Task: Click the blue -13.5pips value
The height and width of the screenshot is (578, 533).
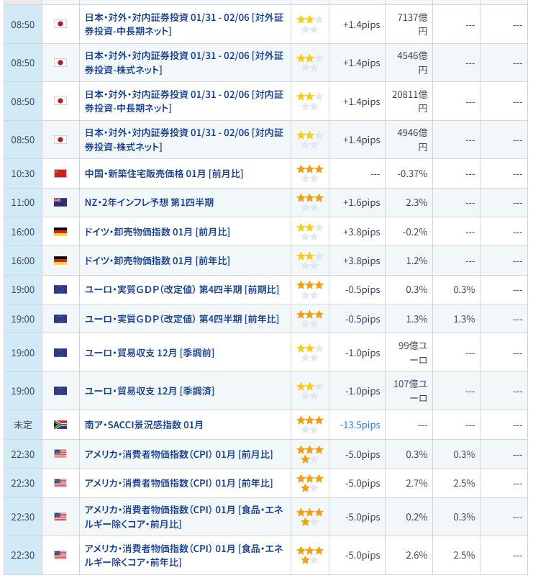Action: tap(360, 425)
